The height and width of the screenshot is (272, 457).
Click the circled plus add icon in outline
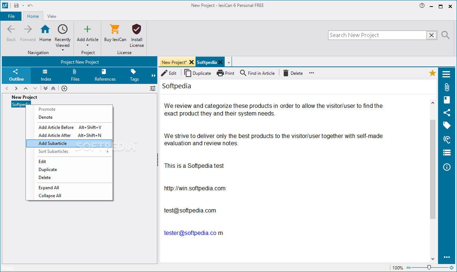[x=64, y=89]
